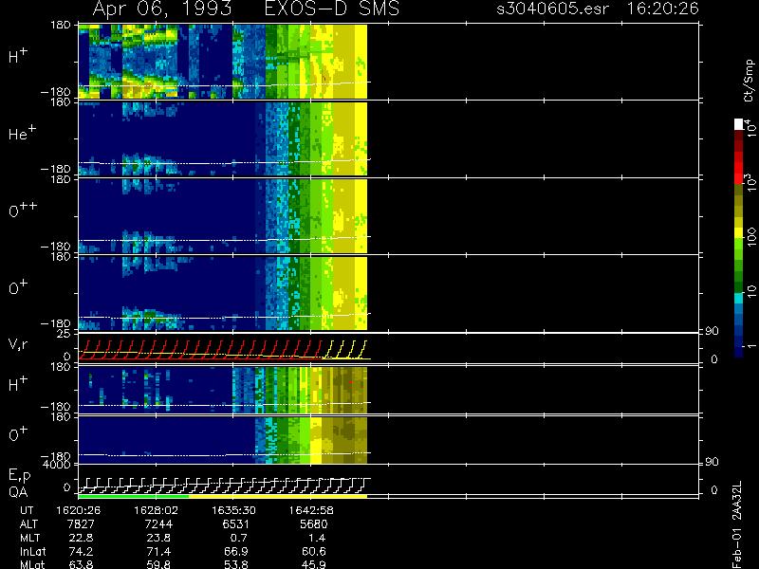Click the InLat value '66.9'
This screenshot has width=759, height=569.
235,551
